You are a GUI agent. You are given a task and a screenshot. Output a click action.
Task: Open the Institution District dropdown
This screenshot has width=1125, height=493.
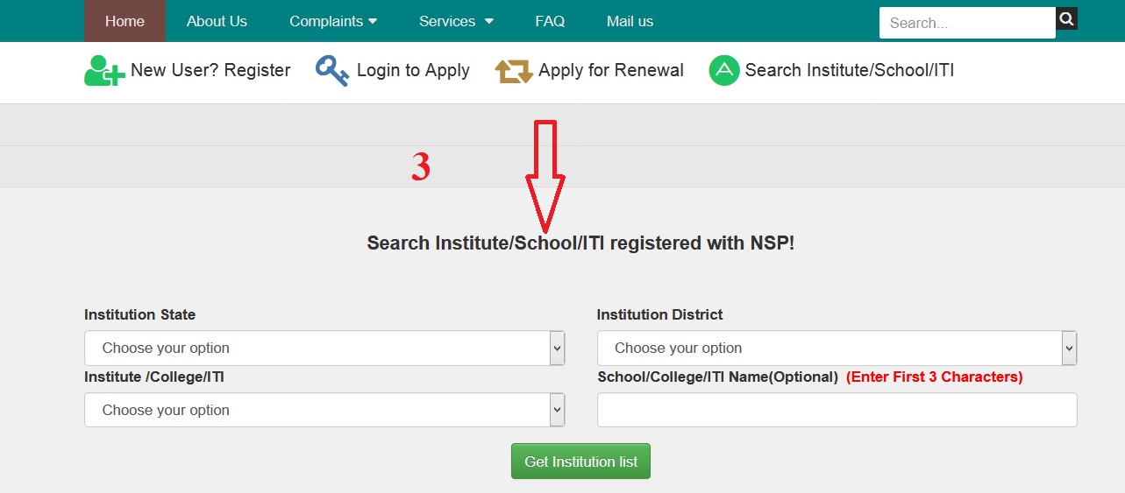click(837, 348)
